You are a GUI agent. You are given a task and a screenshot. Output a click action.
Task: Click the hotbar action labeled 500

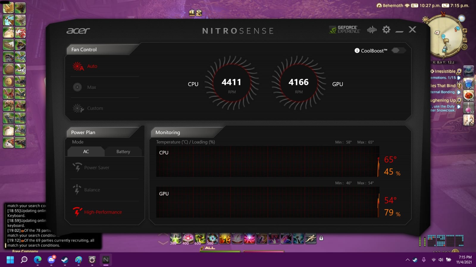click(x=212, y=239)
